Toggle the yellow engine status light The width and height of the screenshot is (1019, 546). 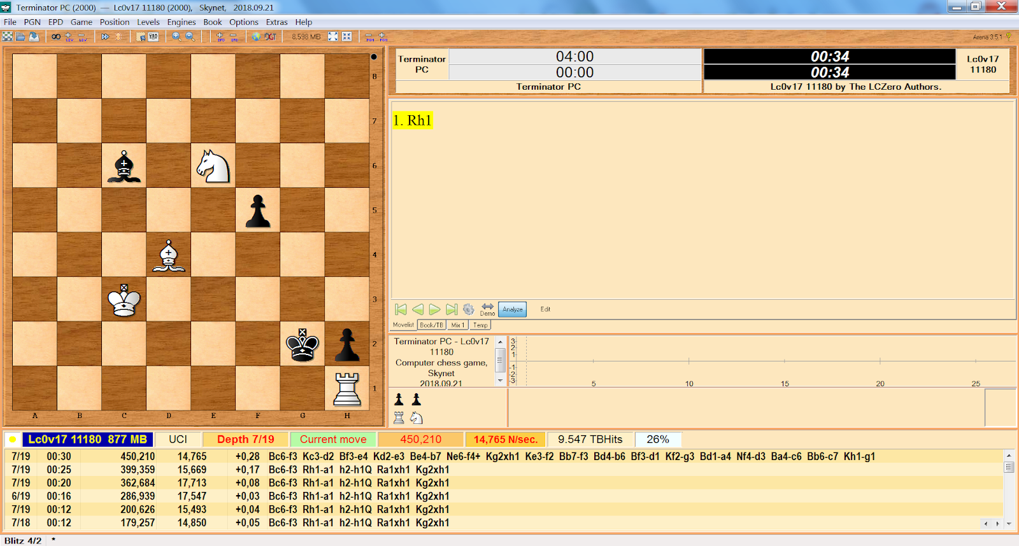coord(13,440)
